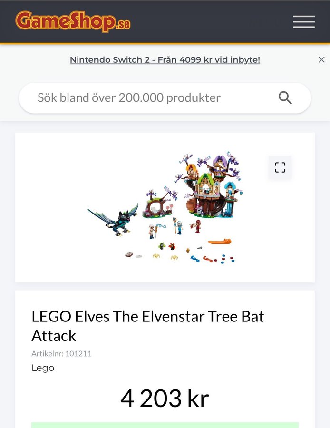Select the price text 4 203 kr
Screen dimensions: 330x428
click(165, 399)
